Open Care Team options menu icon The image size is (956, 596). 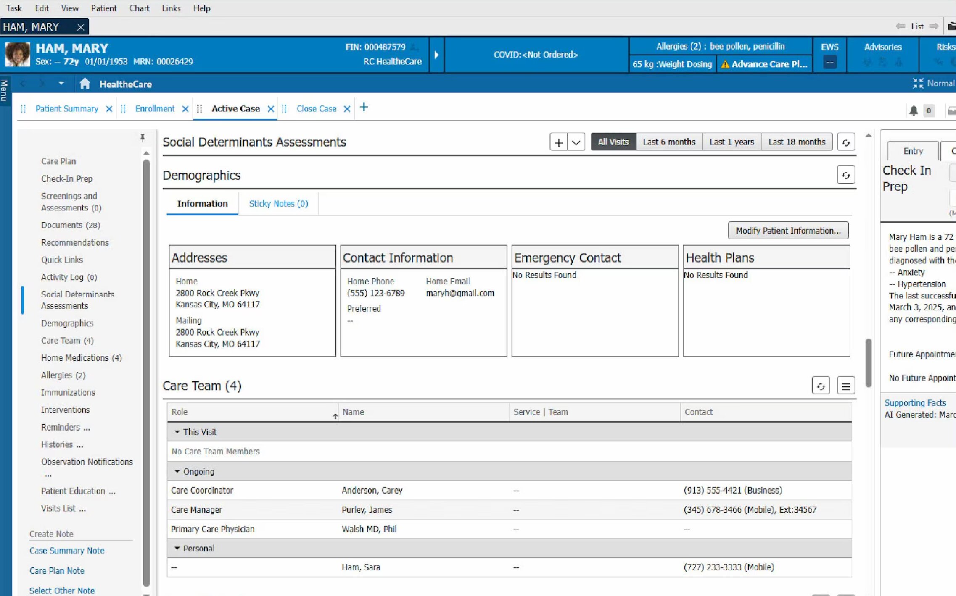845,386
